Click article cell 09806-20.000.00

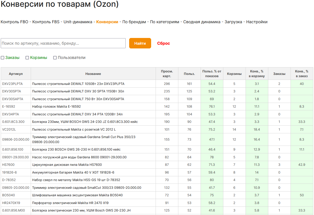(16, 140)
